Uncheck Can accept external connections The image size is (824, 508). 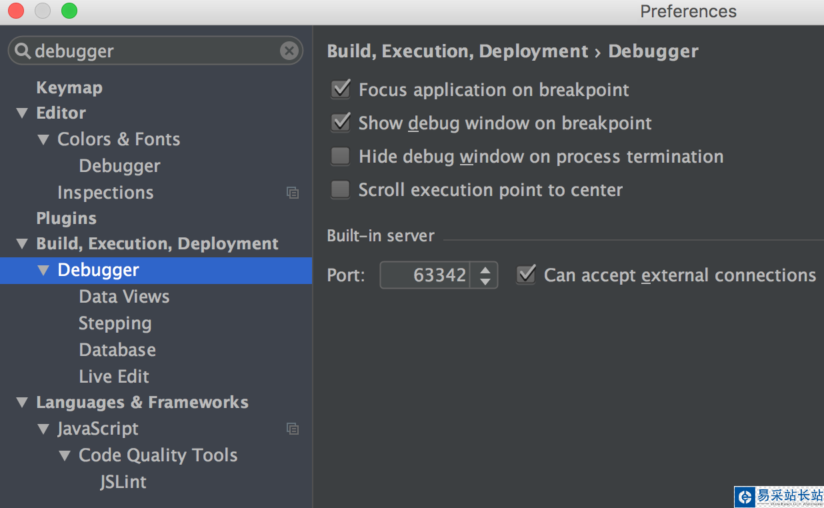pyautogui.click(x=526, y=275)
